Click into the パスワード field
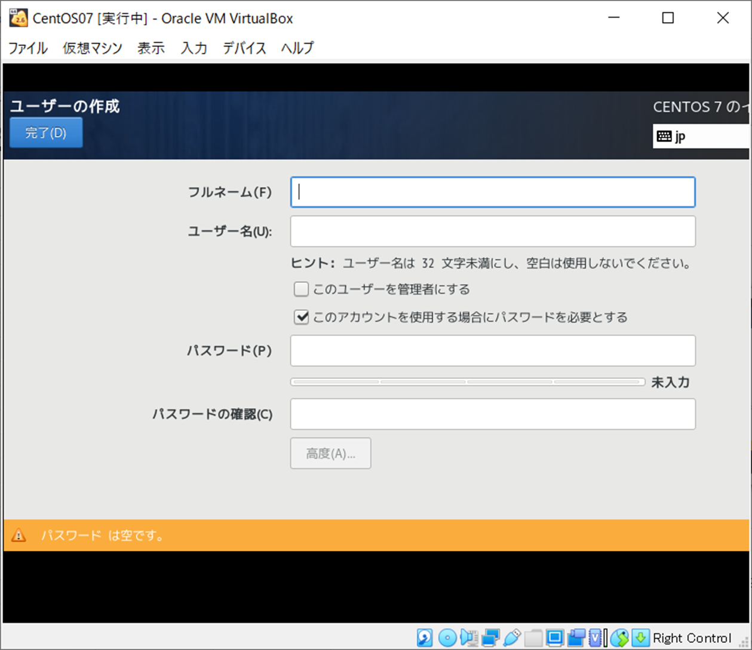Screen dimensions: 752x650 click(493, 350)
